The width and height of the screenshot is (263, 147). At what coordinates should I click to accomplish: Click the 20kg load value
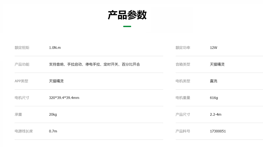(53, 114)
